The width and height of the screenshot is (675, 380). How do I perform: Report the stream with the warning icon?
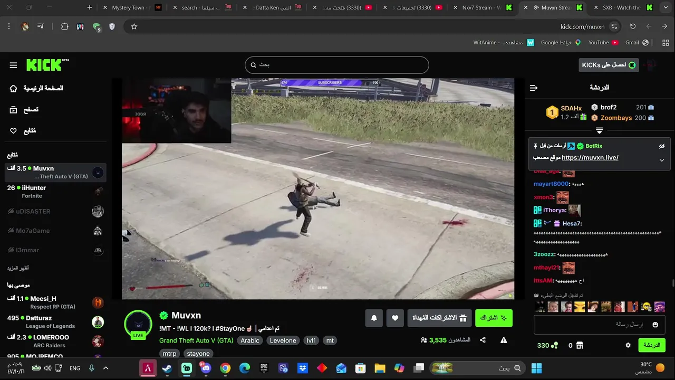pyautogui.click(x=504, y=340)
